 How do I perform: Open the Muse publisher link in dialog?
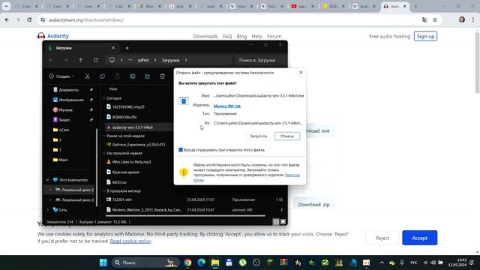point(227,106)
